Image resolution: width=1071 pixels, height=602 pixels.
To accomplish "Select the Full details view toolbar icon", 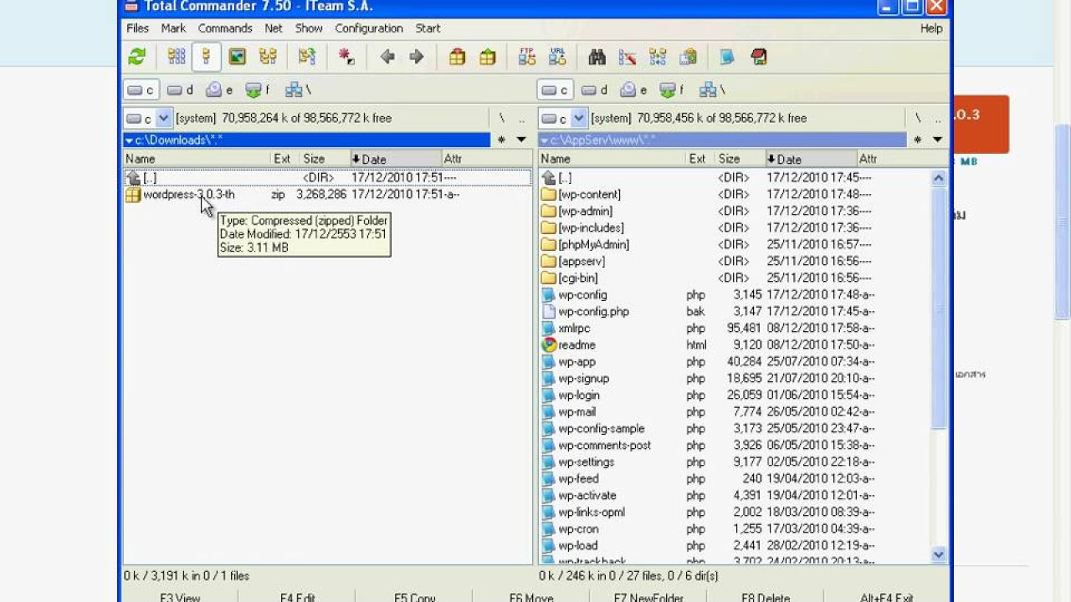I will point(207,57).
